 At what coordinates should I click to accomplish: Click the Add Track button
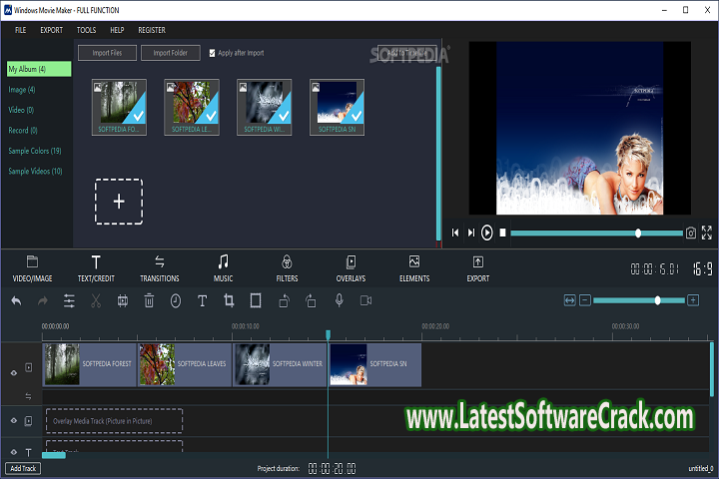coord(22,468)
